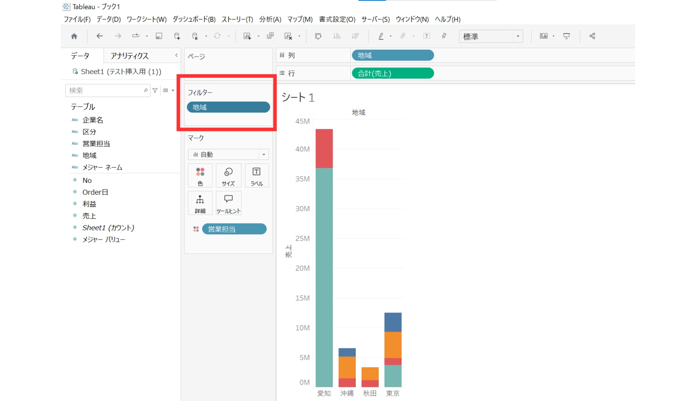Click the Swap rows and columns icon
The width and height of the screenshot is (696, 401).
pos(318,36)
